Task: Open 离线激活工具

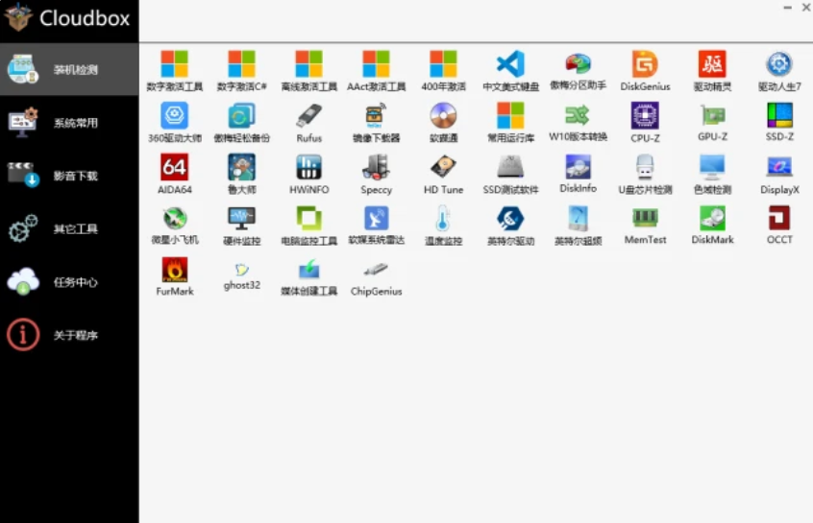Action: coord(309,71)
